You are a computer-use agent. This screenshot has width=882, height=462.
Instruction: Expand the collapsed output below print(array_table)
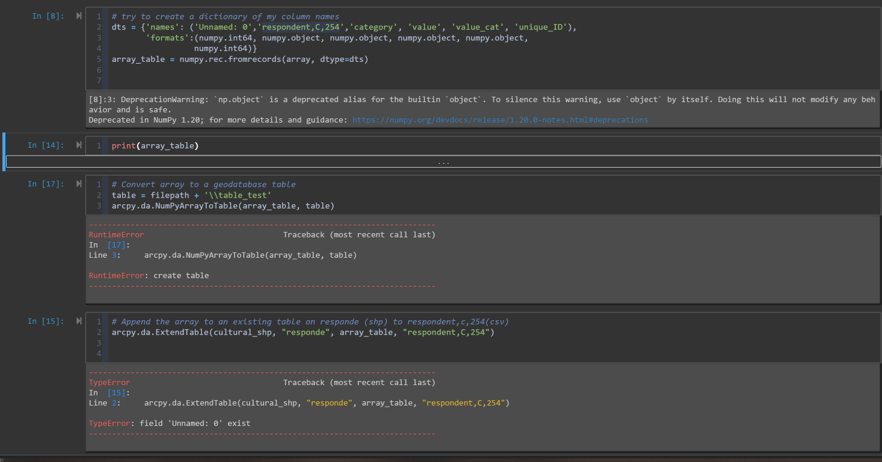[x=443, y=162]
